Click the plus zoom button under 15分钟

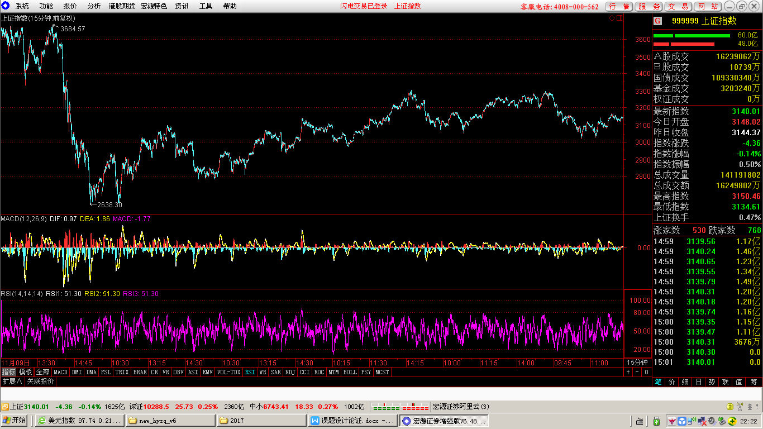(x=628, y=372)
